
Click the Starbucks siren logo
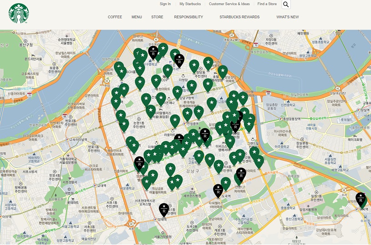pos(19,13)
